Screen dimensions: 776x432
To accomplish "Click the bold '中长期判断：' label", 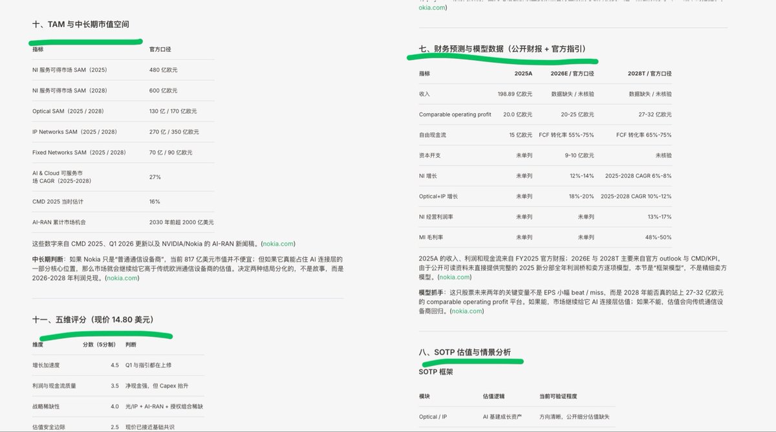I will [x=50, y=259].
